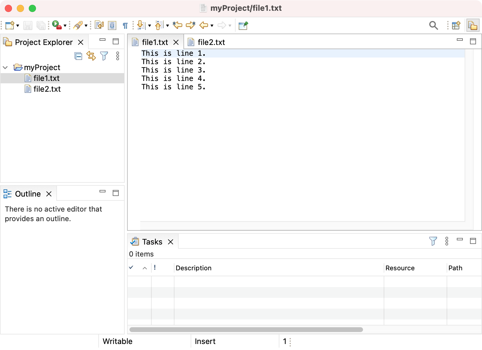482x350 pixels.
Task: Click the Save toolbar icon
Action: (28, 25)
